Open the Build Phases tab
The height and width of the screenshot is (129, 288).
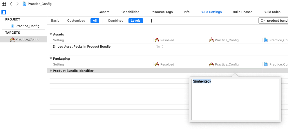click(243, 12)
